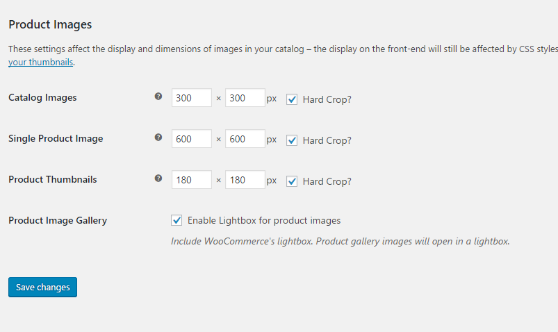
Task: Disable Enable Lightbox for product images checkbox
Action: (x=177, y=220)
